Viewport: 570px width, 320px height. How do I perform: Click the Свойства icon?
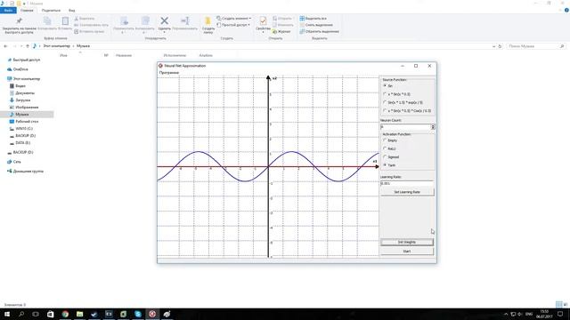[263, 20]
